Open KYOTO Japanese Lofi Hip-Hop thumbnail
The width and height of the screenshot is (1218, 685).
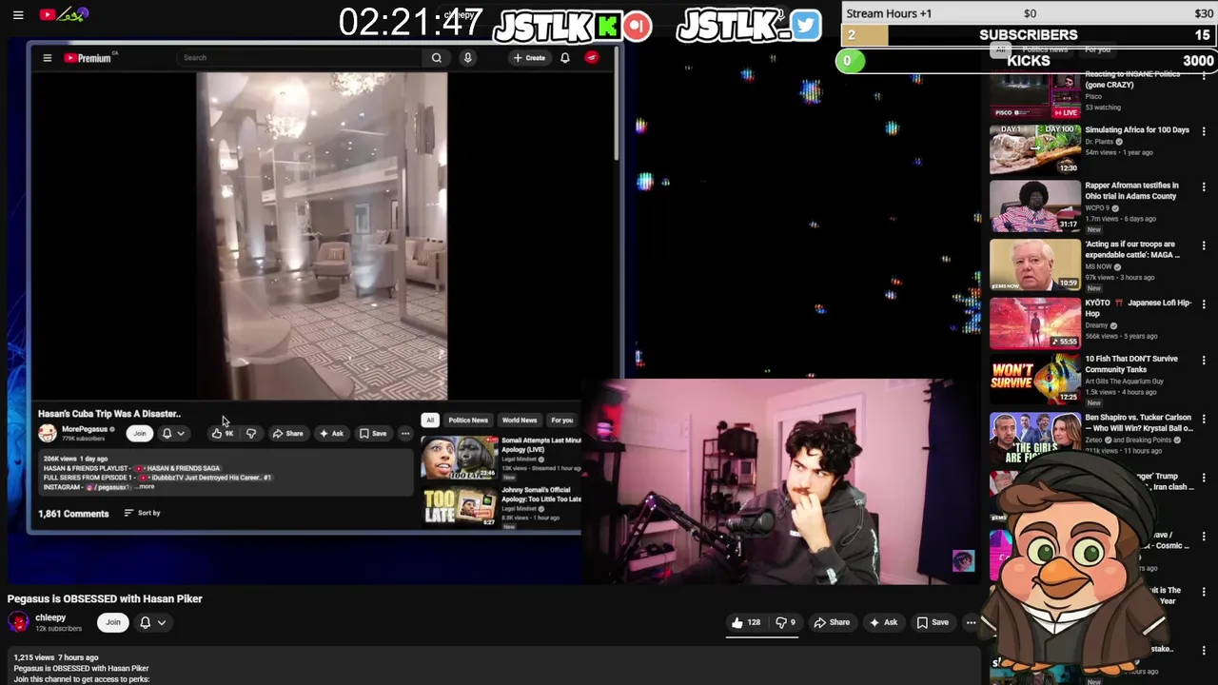(x=1034, y=323)
